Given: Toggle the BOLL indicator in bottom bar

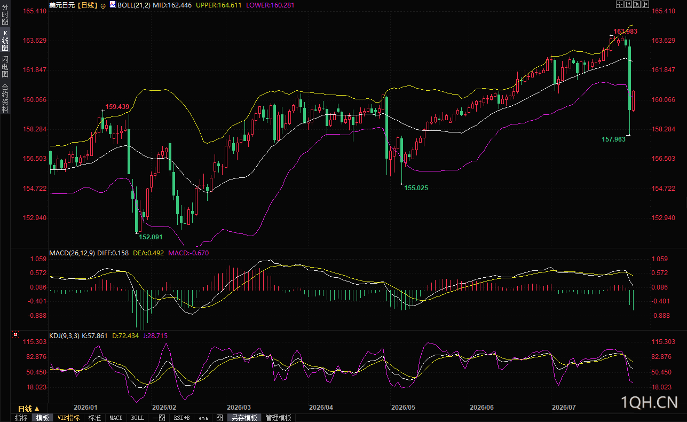Looking at the screenshot, I should [137, 418].
